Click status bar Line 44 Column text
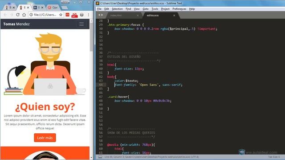285x160 pixels. click(x=151, y=157)
